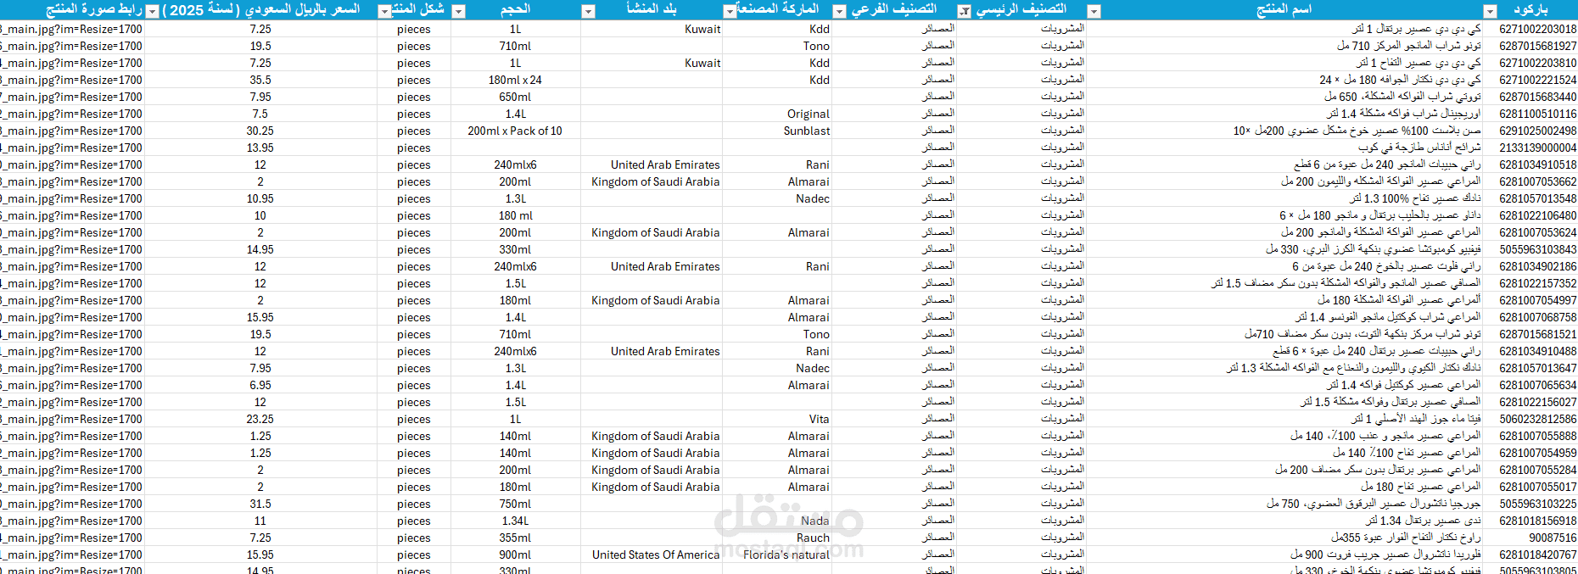Select size cell 650ml
This screenshot has width=1578, height=574.
pyautogui.click(x=515, y=97)
